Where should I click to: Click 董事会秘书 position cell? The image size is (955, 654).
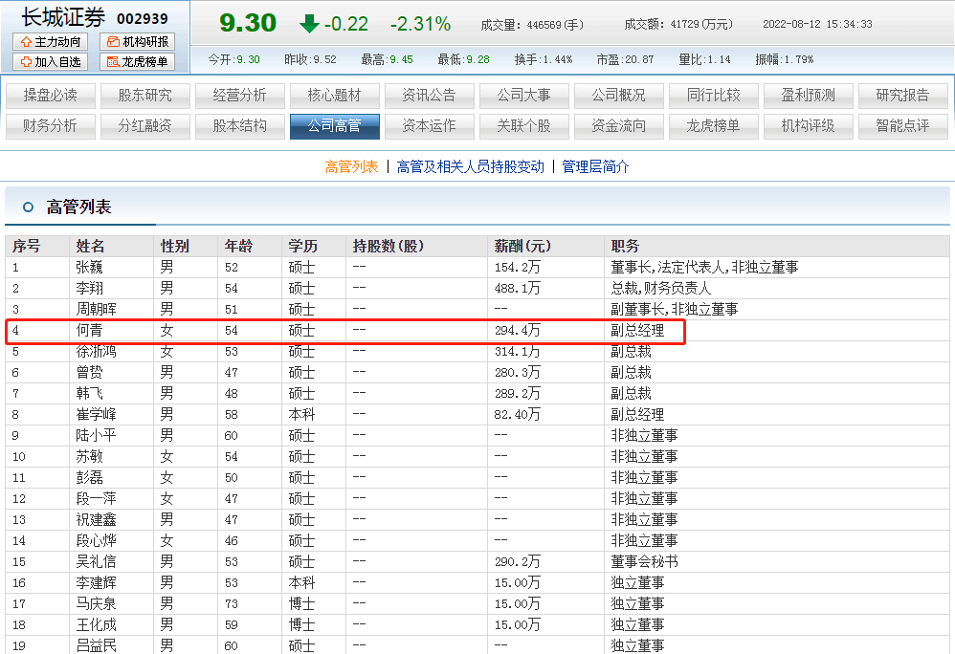coord(644,561)
